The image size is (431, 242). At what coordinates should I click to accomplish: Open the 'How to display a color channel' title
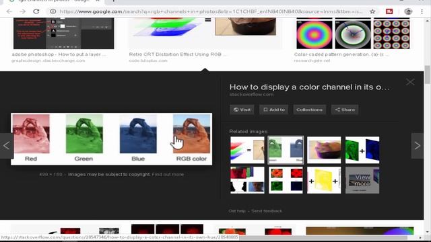click(310, 87)
